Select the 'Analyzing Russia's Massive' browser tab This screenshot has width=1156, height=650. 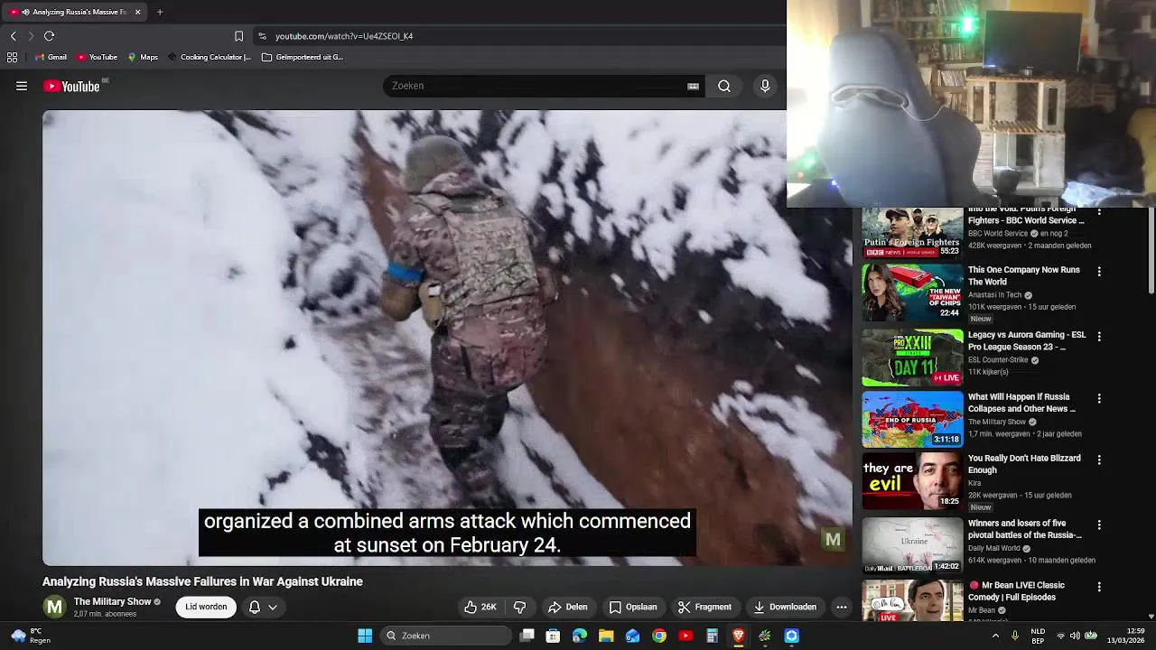tap(75, 12)
